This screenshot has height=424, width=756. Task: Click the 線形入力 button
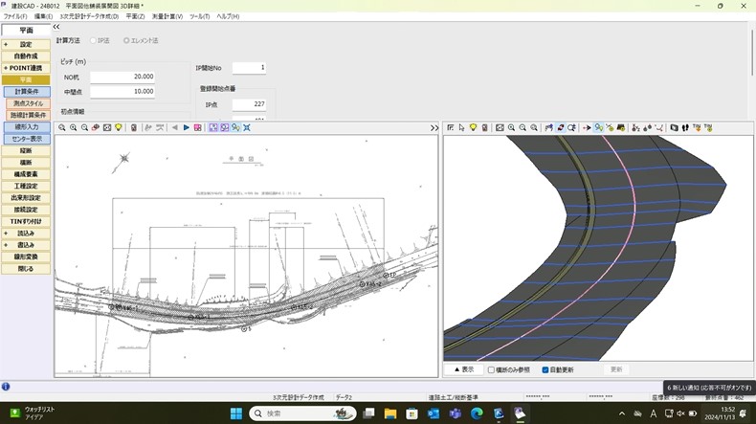pyautogui.click(x=26, y=126)
